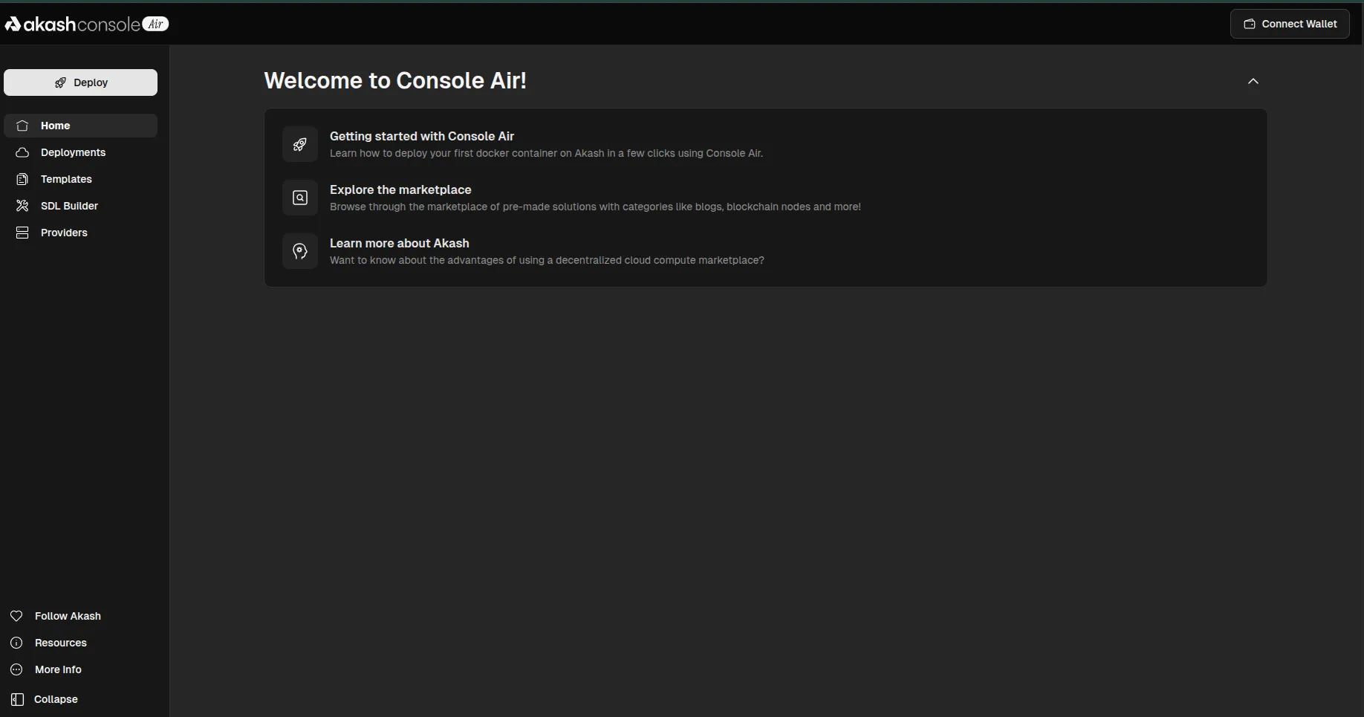Open Getting started with Console Air
The height and width of the screenshot is (717, 1364).
422,136
